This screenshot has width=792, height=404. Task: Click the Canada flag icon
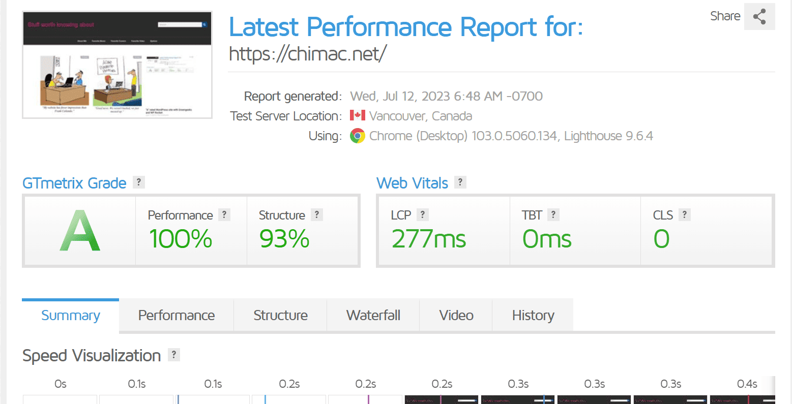(358, 115)
